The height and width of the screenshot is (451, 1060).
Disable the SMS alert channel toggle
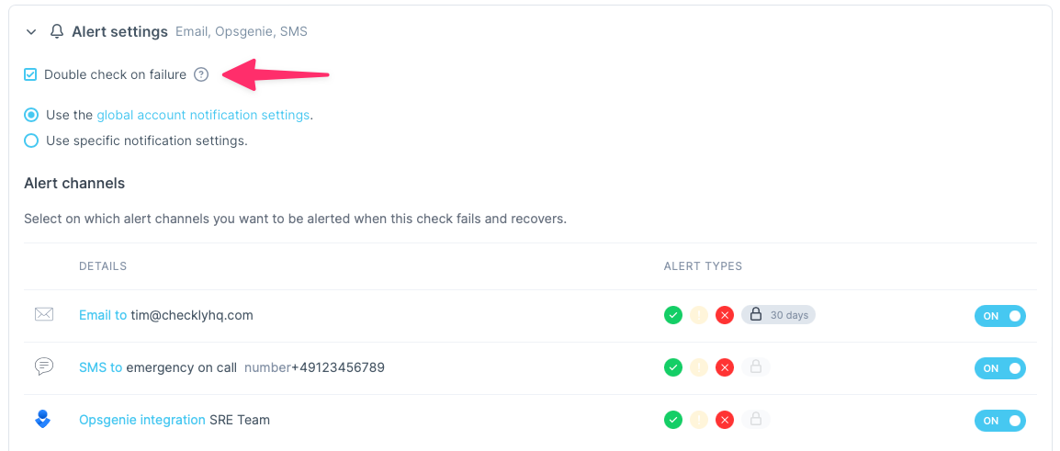pyautogui.click(x=999, y=368)
